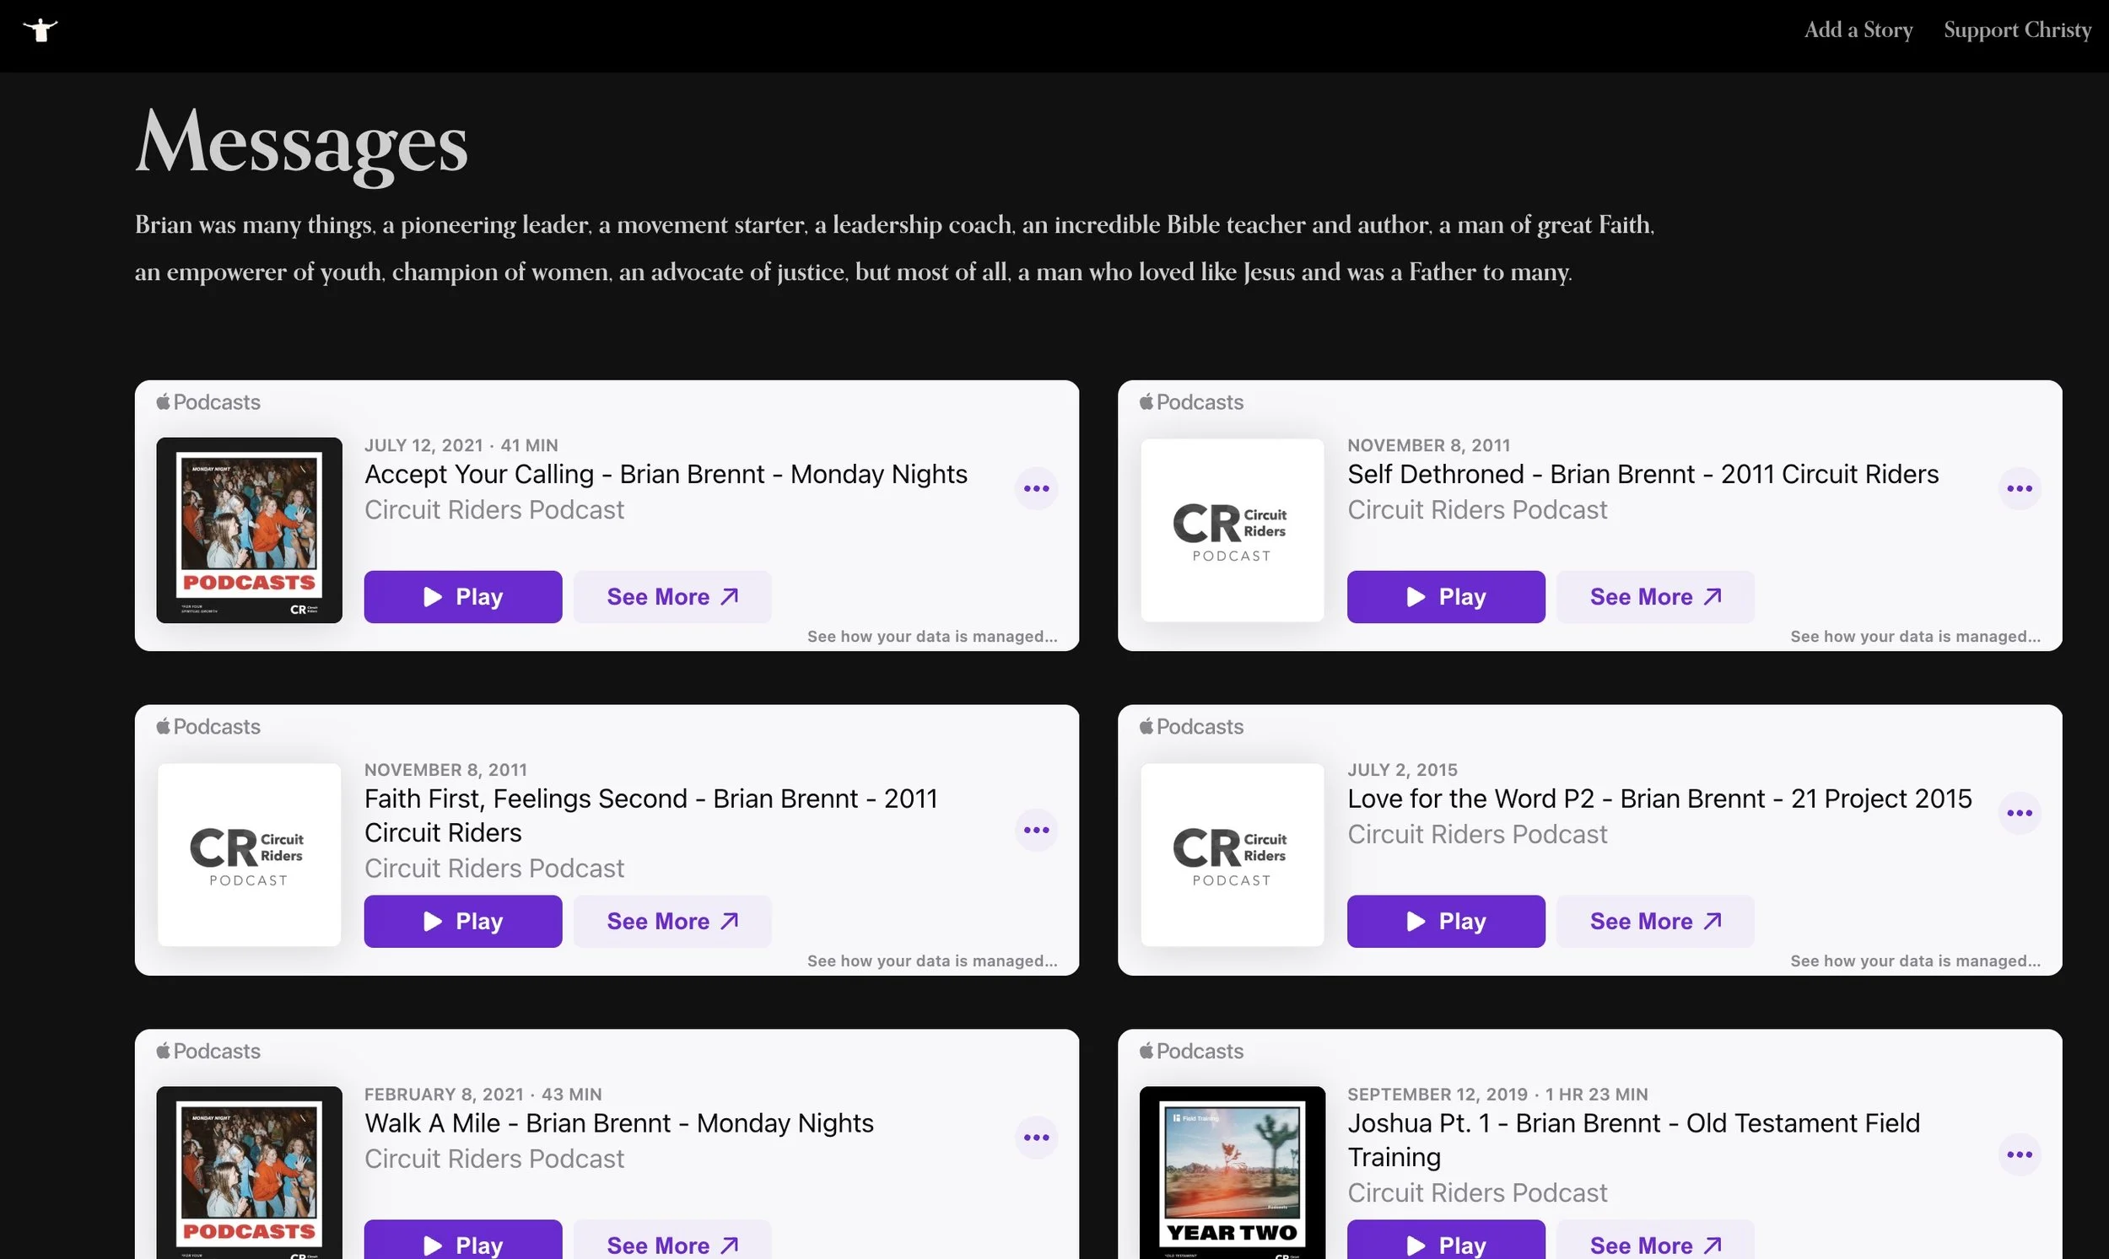
Task: Select title 'Accept Your Calling - Brian Brennt - Monday Nights'
Action: click(666, 473)
